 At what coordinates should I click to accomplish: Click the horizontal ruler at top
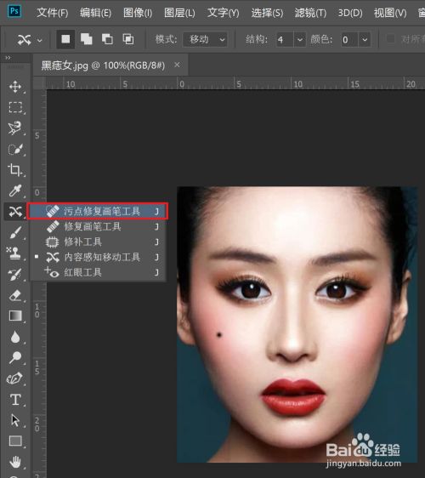235,83
